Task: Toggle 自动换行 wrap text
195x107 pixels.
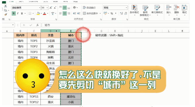Action: click(89, 8)
